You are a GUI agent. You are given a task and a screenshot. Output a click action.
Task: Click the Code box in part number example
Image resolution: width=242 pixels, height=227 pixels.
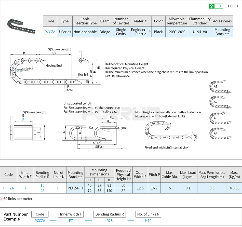(40, 214)
